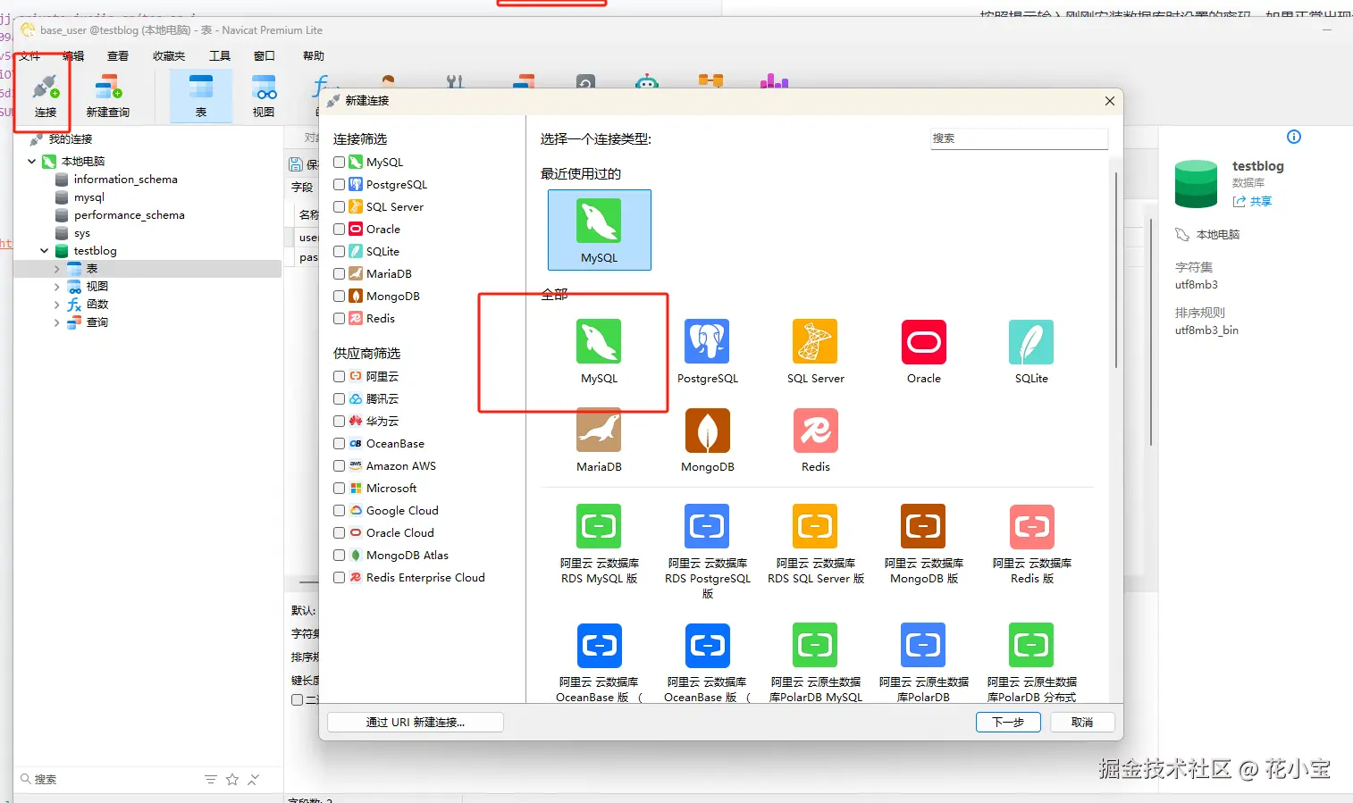Open the 工具 menu
This screenshot has height=803, width=1353.
(220, 56)
